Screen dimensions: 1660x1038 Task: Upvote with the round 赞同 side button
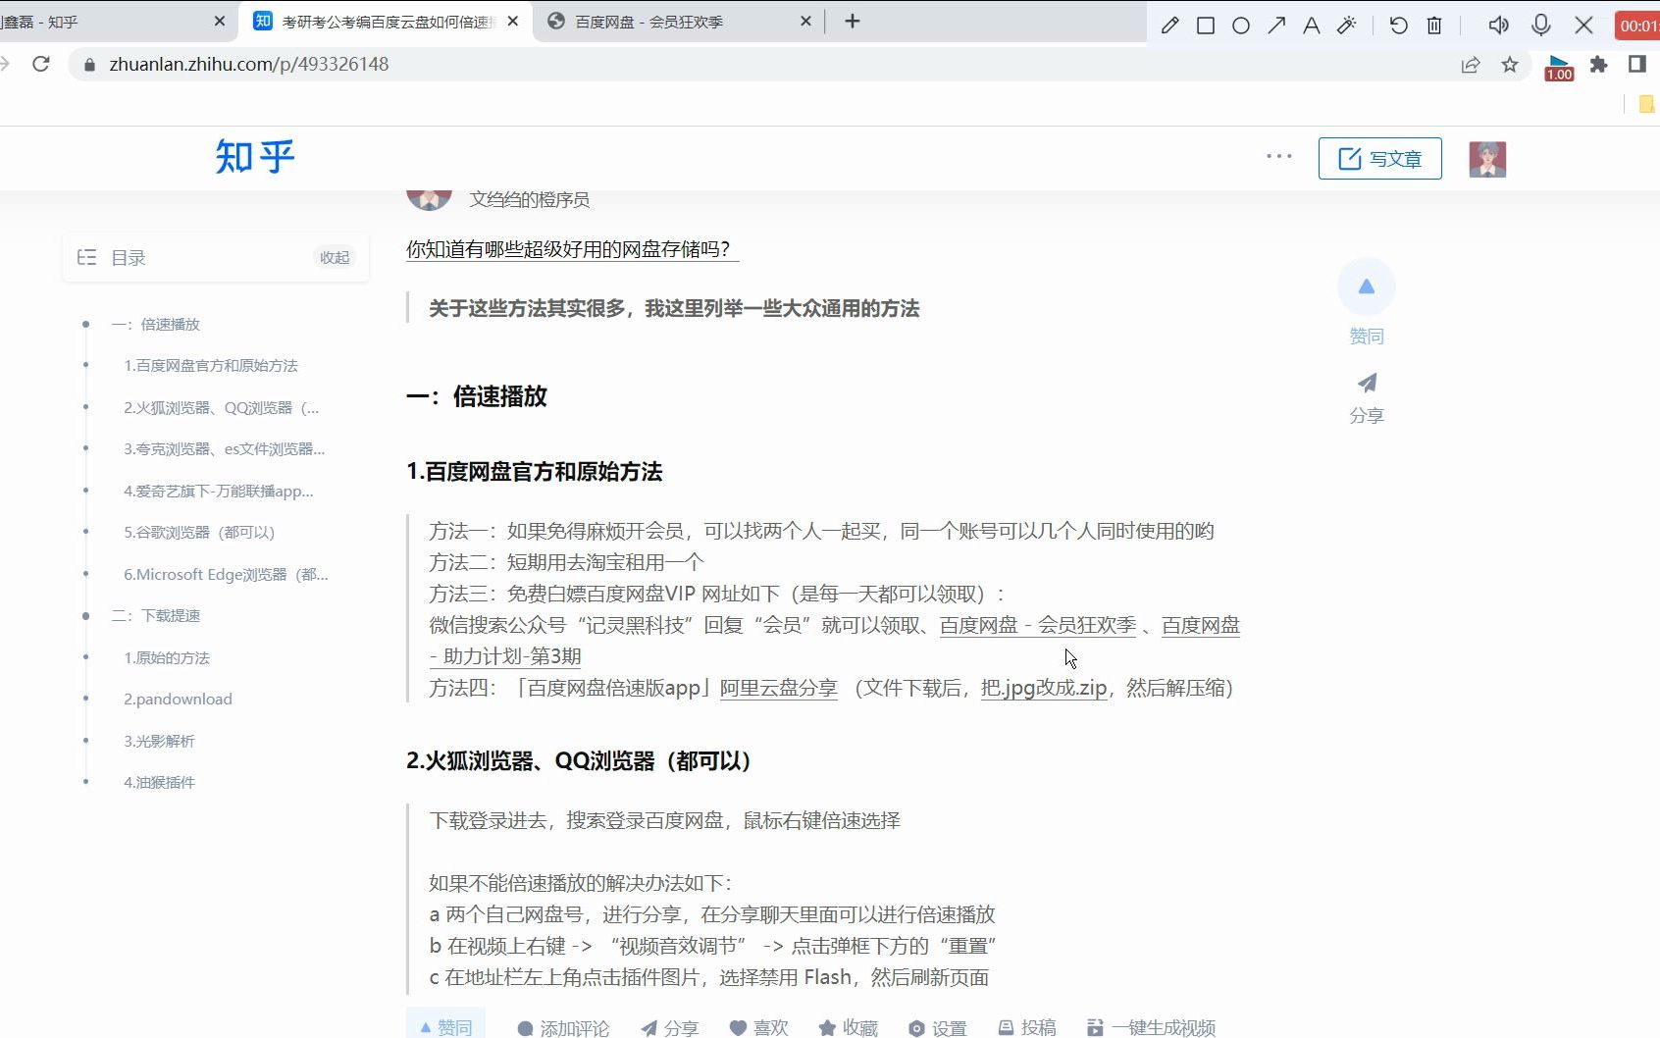click(1366, 286)
